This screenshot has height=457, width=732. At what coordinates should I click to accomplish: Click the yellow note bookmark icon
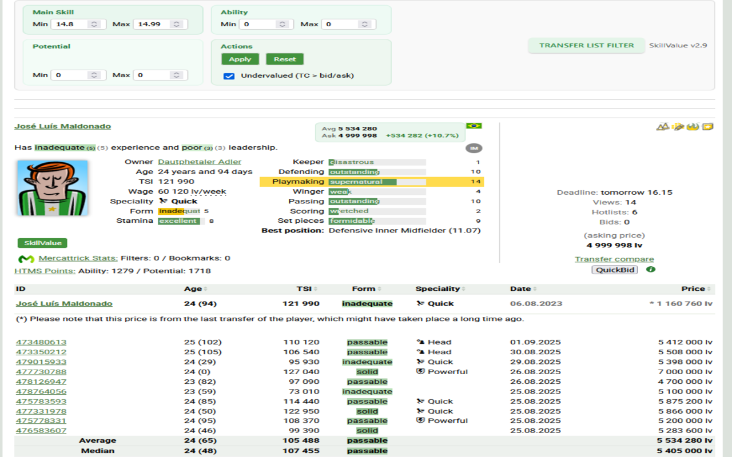[x=708, y=126]
